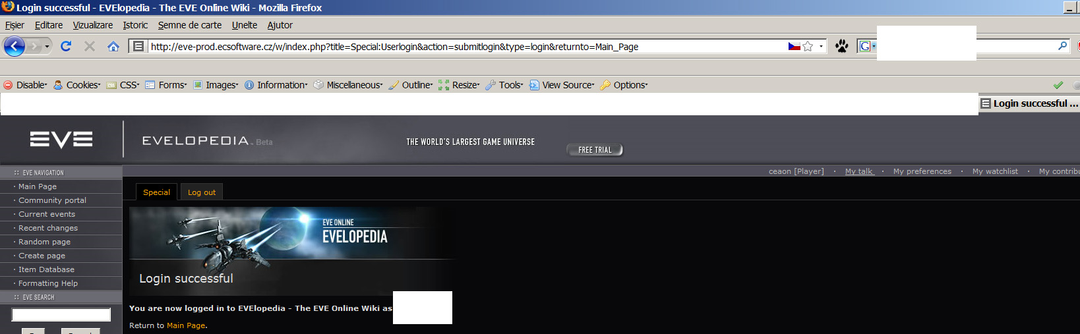The image size is (1080, 334).
Task: Open Formatting Help sidebar link
Action: (48, 283)
